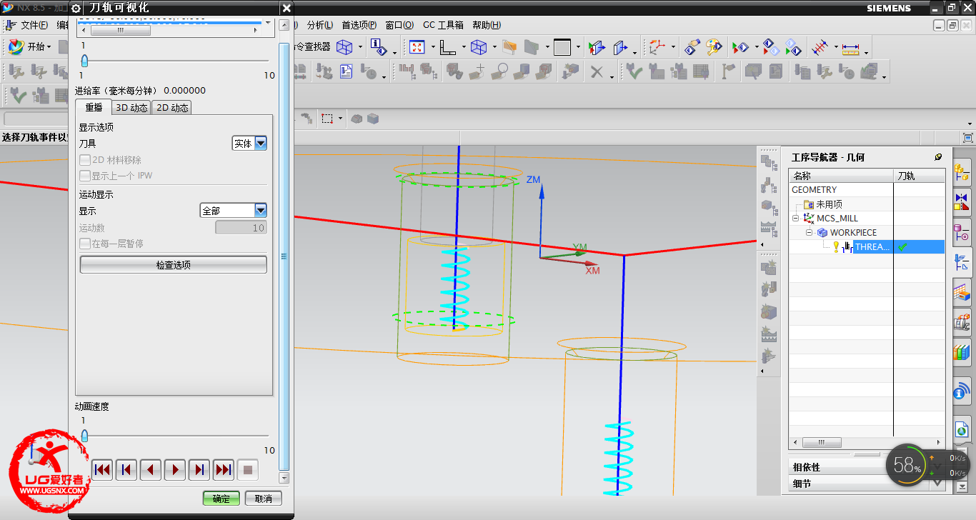Open the Operation Navigator sidebar icon
This screenshot has width=976, height=520.
962,261
